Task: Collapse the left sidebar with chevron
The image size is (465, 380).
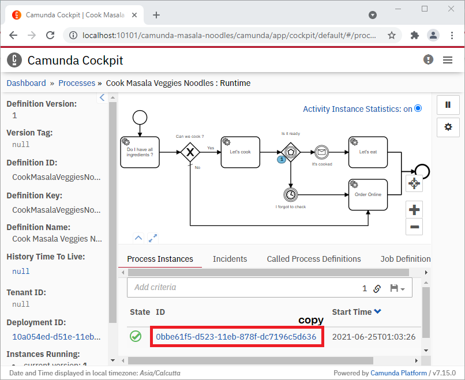Action: (x=102, y=97)
